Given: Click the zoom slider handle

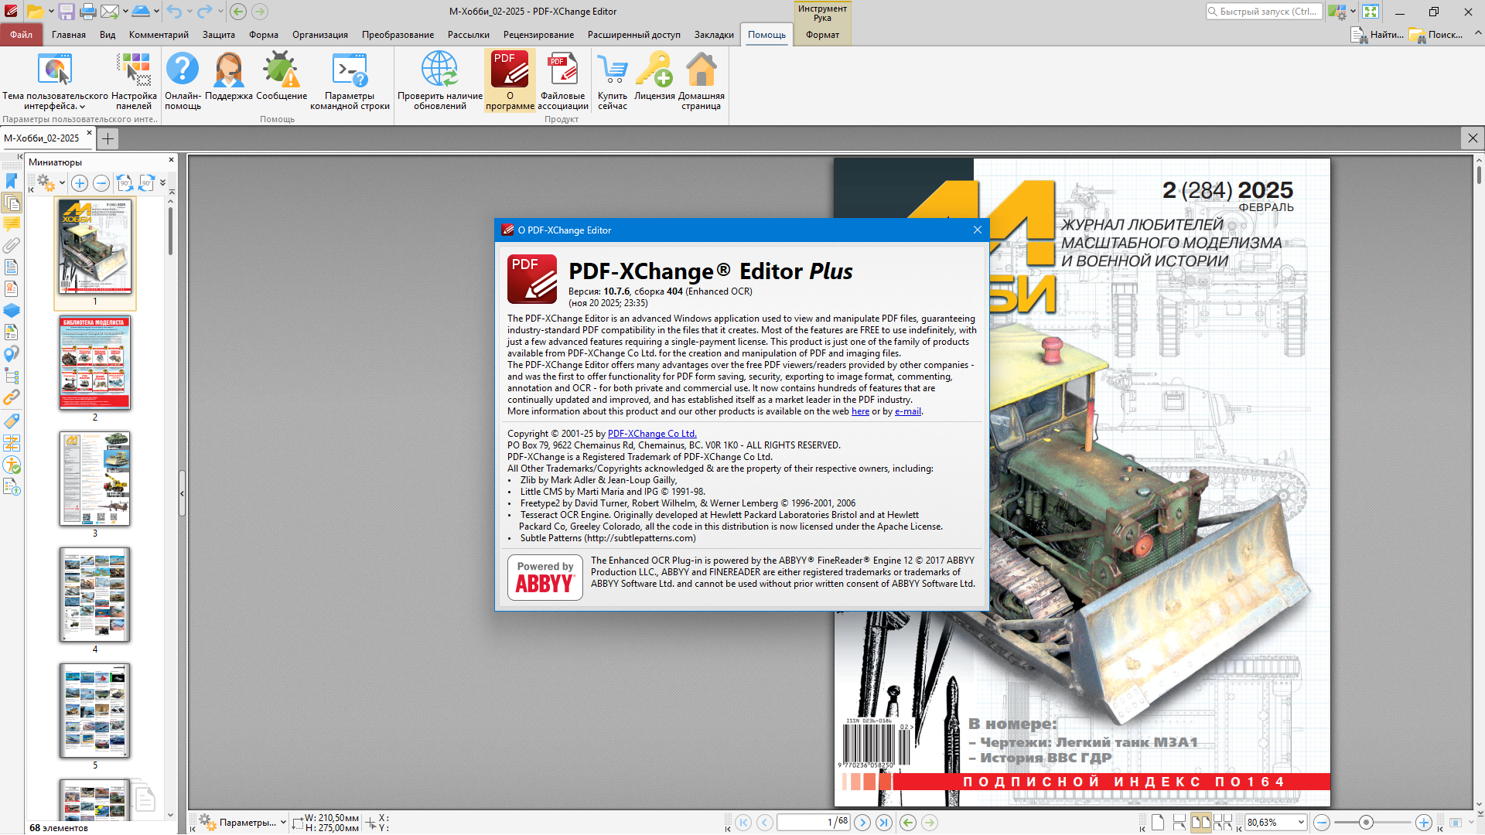Looking at the screenshot, I should pyautogui.click(x=1366, y=823).
